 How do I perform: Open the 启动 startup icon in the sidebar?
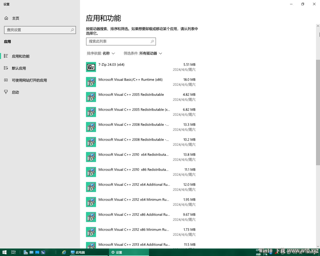click(6, 92)
